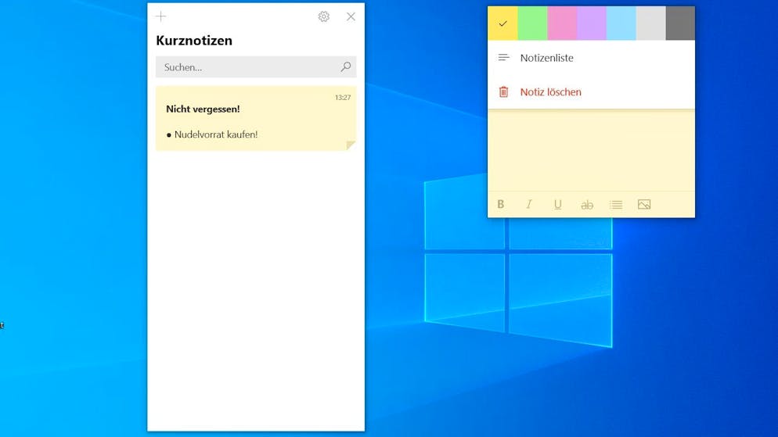Viewport: 778px width, 437px height.
Task: Click in the Suchen search field
Action: pyautogui.click(x=247, y=67)
